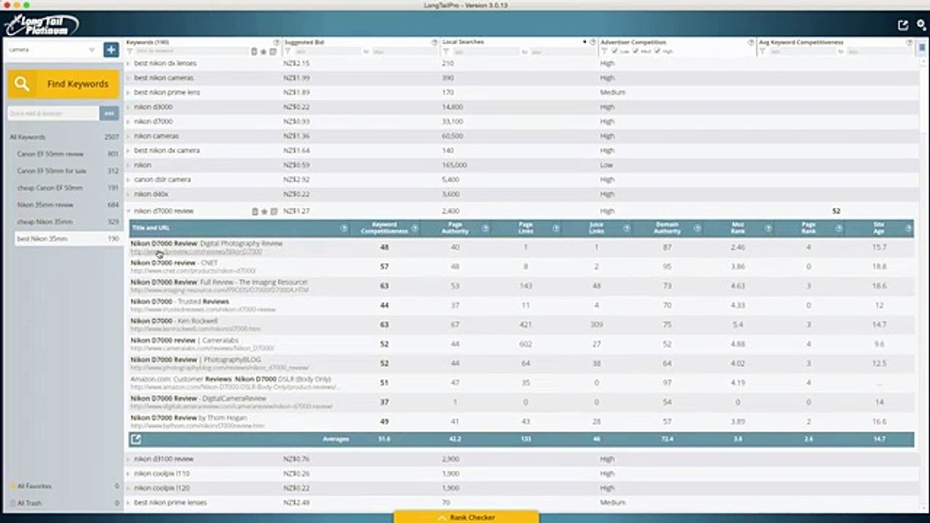Delete the nikon d7000 review keyword row
This screenshot has width=930, height=523.
coord(255,211)
